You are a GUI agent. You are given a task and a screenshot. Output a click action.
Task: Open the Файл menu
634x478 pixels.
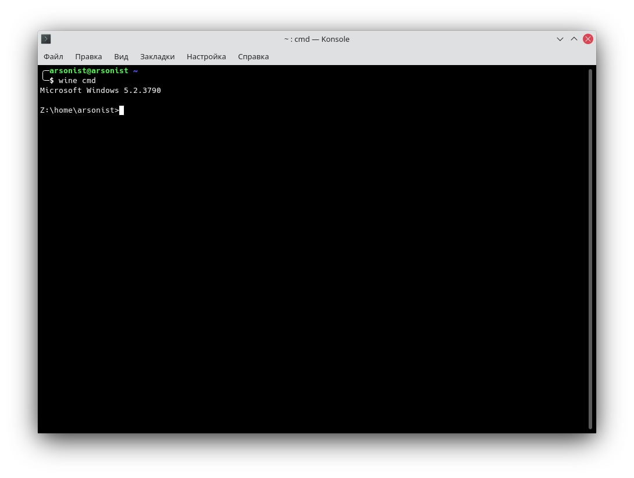[x=54, y=56]
